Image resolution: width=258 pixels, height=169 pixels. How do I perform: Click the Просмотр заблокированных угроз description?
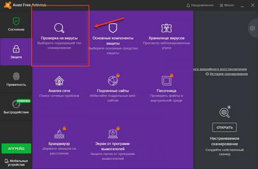166,46
